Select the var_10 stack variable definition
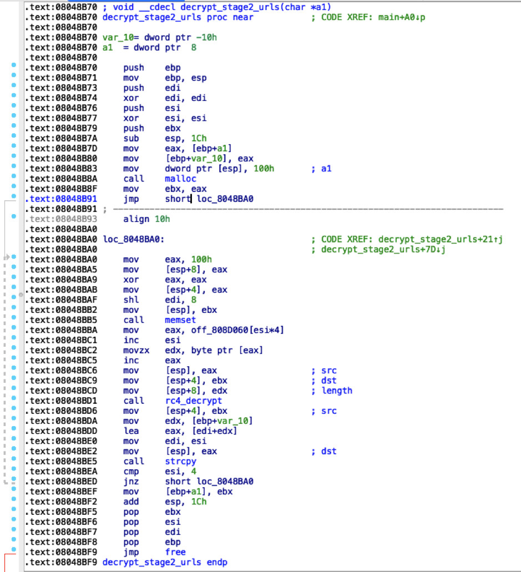This screenshot has width=521, height=572. 159,37
